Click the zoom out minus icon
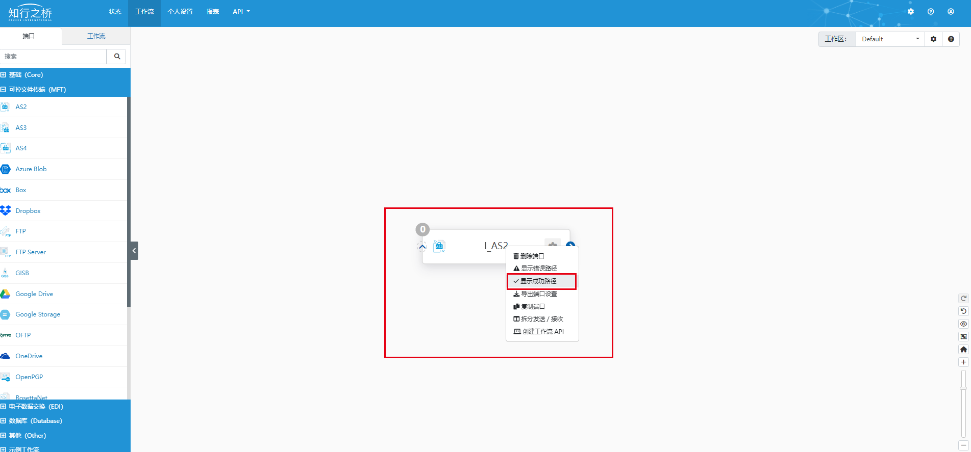 pyautogui.click(x=963, y=445)
